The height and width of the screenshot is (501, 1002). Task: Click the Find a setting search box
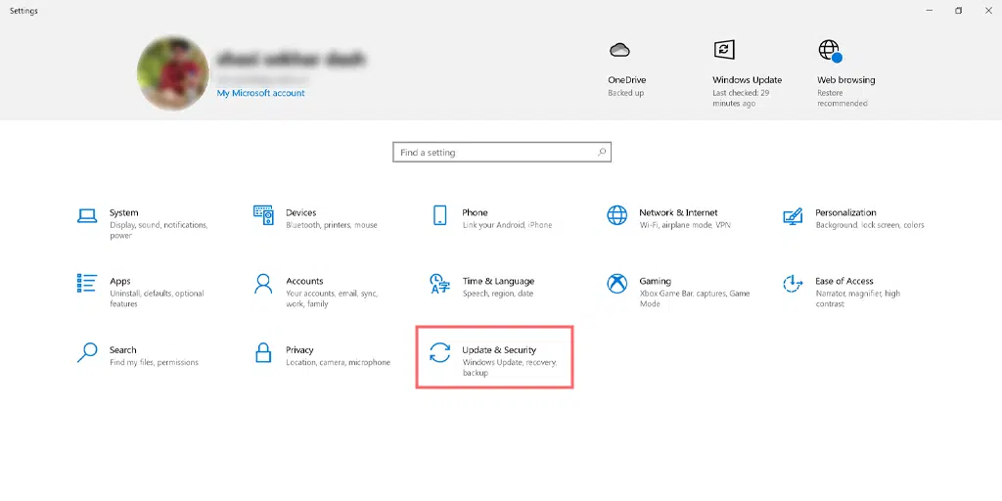[494, 153]
